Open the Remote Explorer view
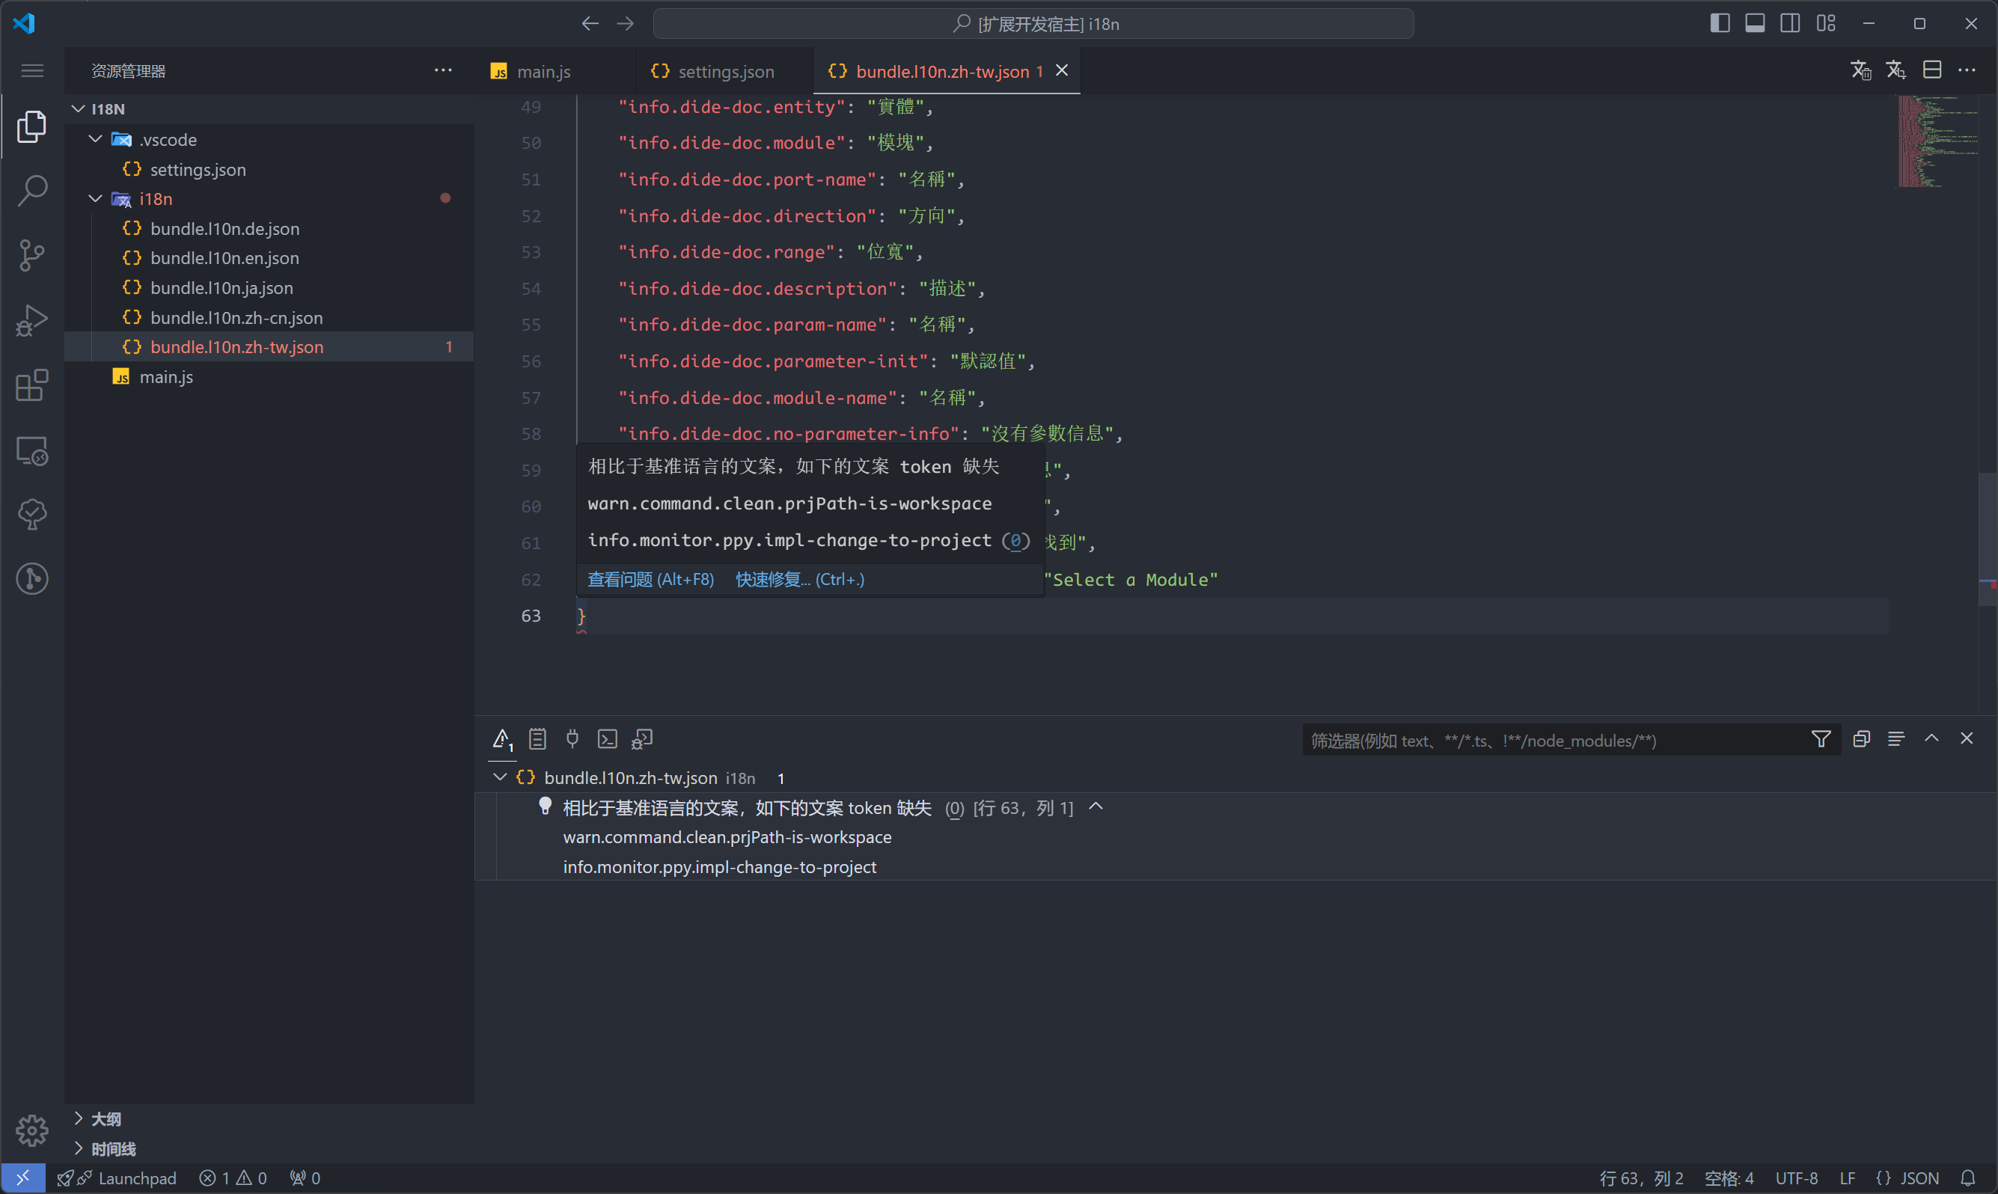This screenshot has height=1194, width=1998. click(x=31, y=450)
